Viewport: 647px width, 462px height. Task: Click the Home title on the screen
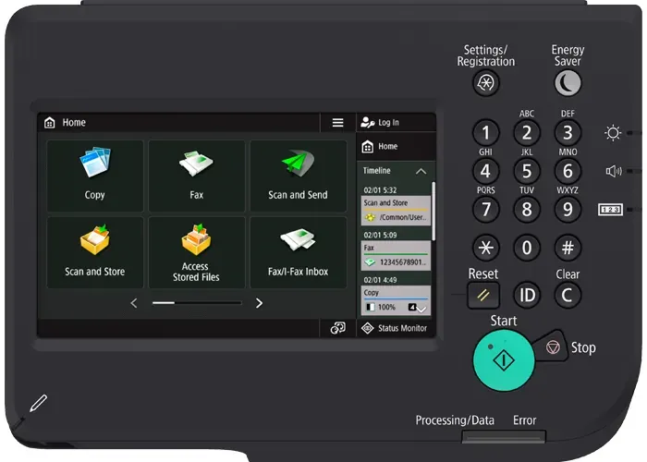click(x=74, y=123)
